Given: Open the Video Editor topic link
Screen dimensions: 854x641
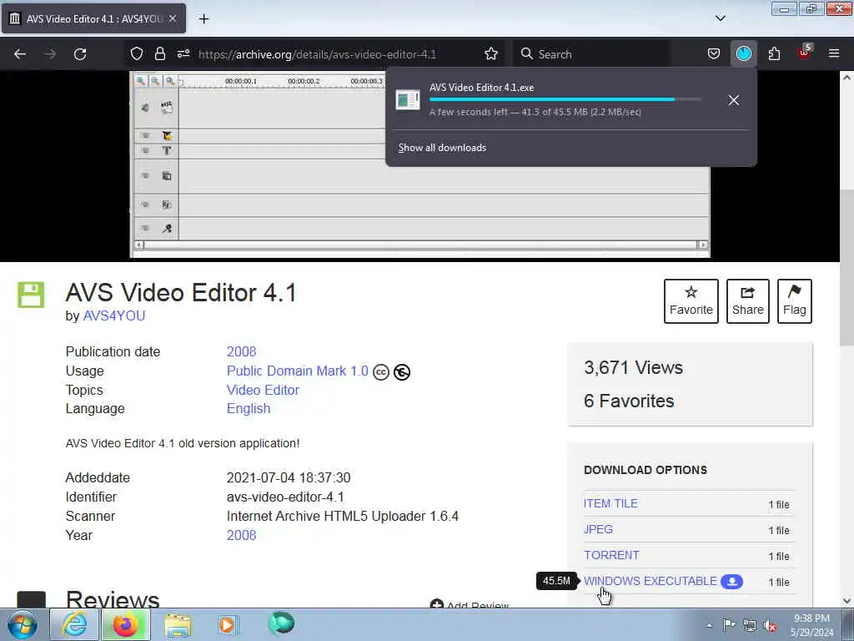Looking at the screenshot, I should [x=263, y=391].
